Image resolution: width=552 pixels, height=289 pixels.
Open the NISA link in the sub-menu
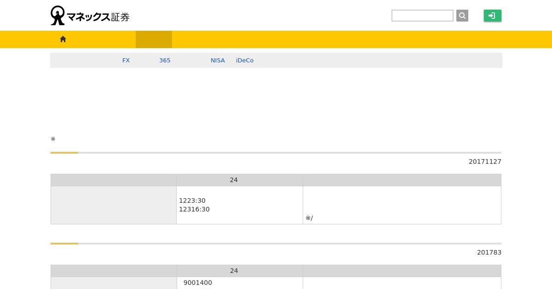pos(218,61)
